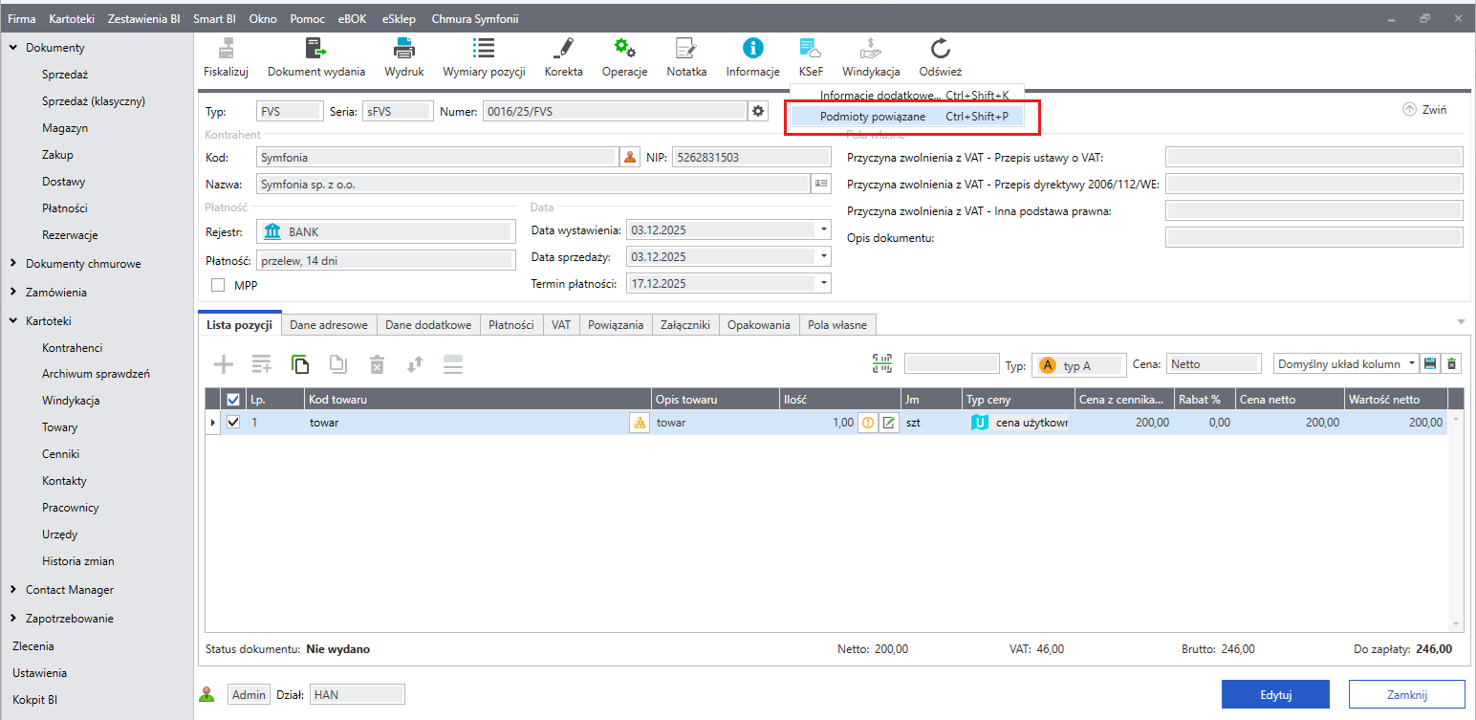Toggle the MPP checkbox
The width and height of the screenshot is (1476, 720).
218,285
